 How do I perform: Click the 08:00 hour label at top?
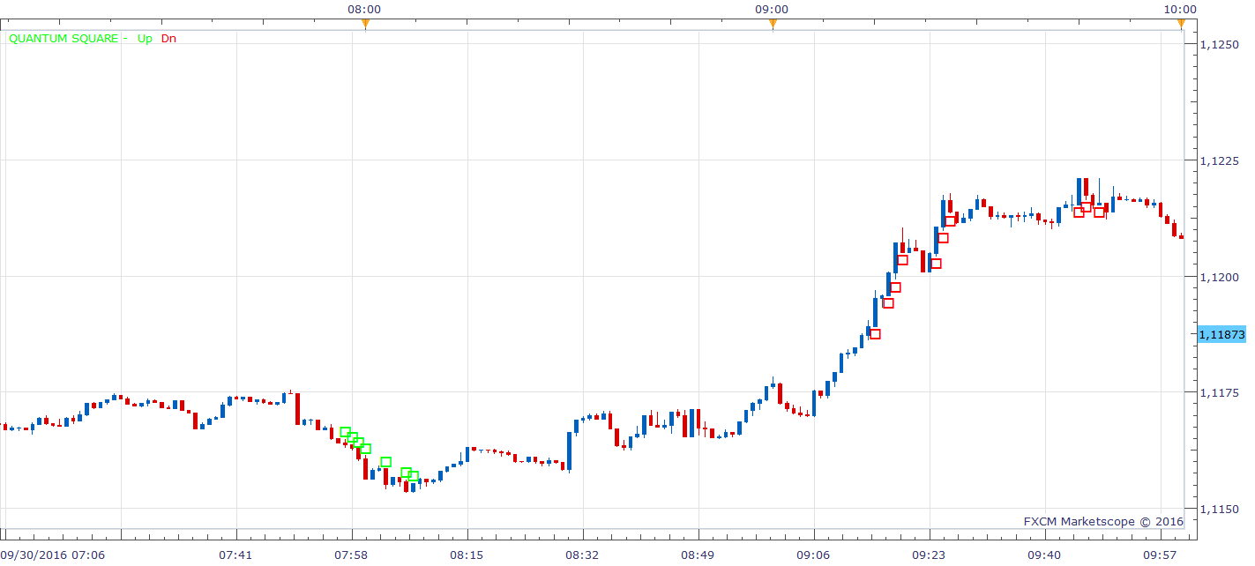pyautogui.click(x=364, y=9)
